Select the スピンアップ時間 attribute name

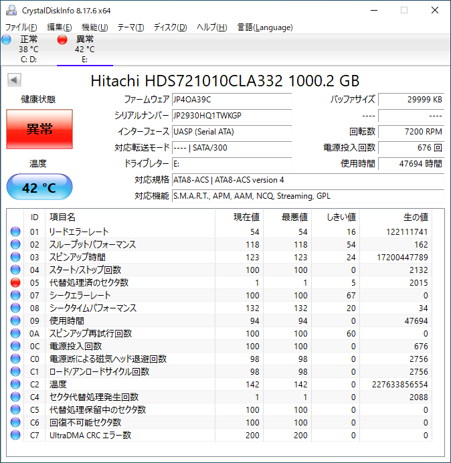[77, 257]
